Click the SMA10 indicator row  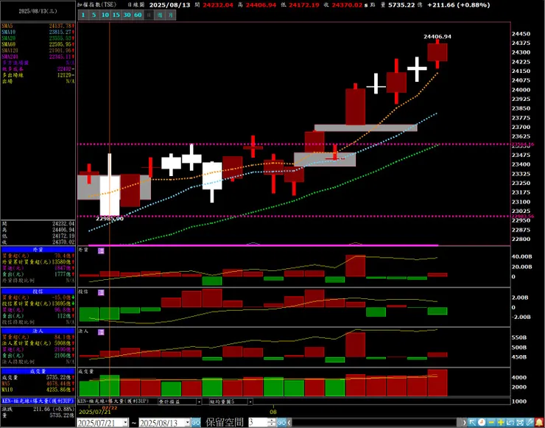click(38, 32)
